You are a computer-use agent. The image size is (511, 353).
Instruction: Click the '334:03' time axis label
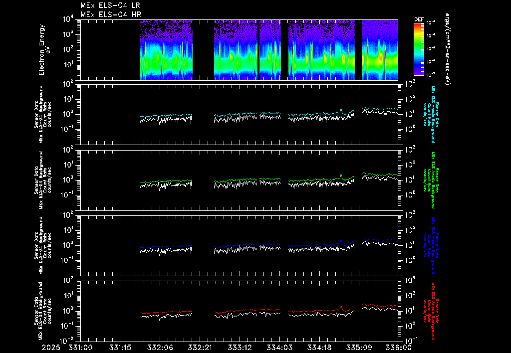click(279, 348)
